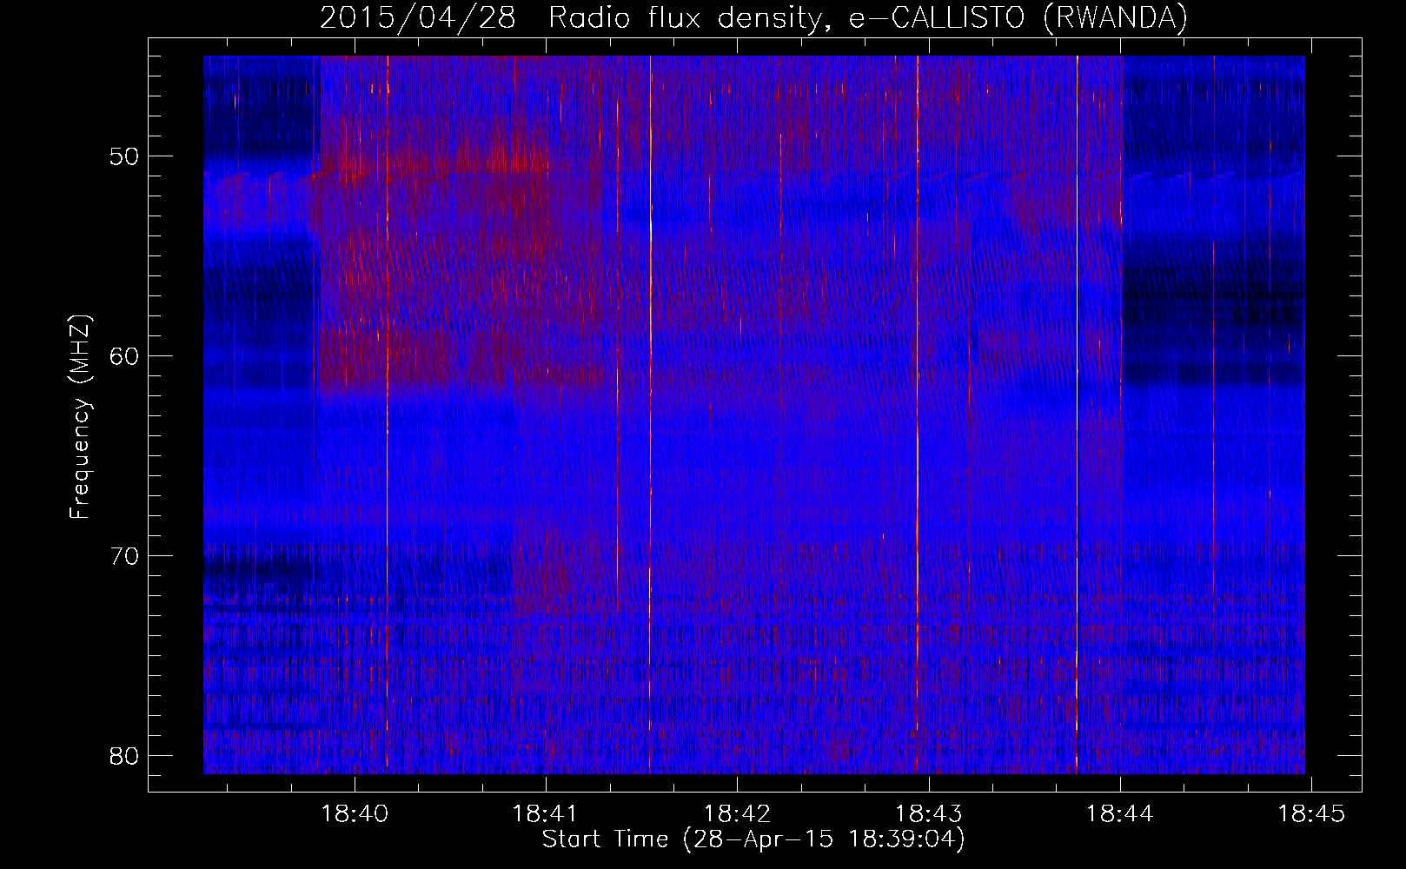Screen dimensions: 1406x869
Task: Click the 'Frequency (MHZ)' axis label
Action: tap(80, 417)
